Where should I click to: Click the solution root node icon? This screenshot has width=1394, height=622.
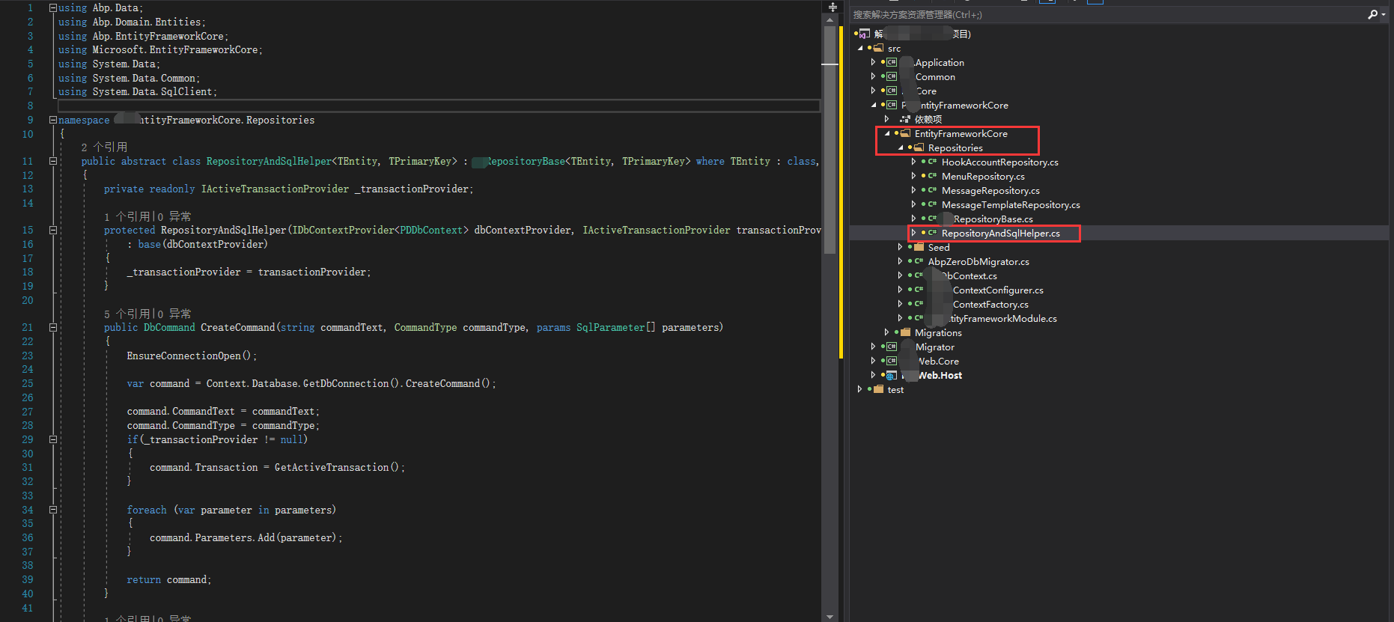tap(864, 34)
